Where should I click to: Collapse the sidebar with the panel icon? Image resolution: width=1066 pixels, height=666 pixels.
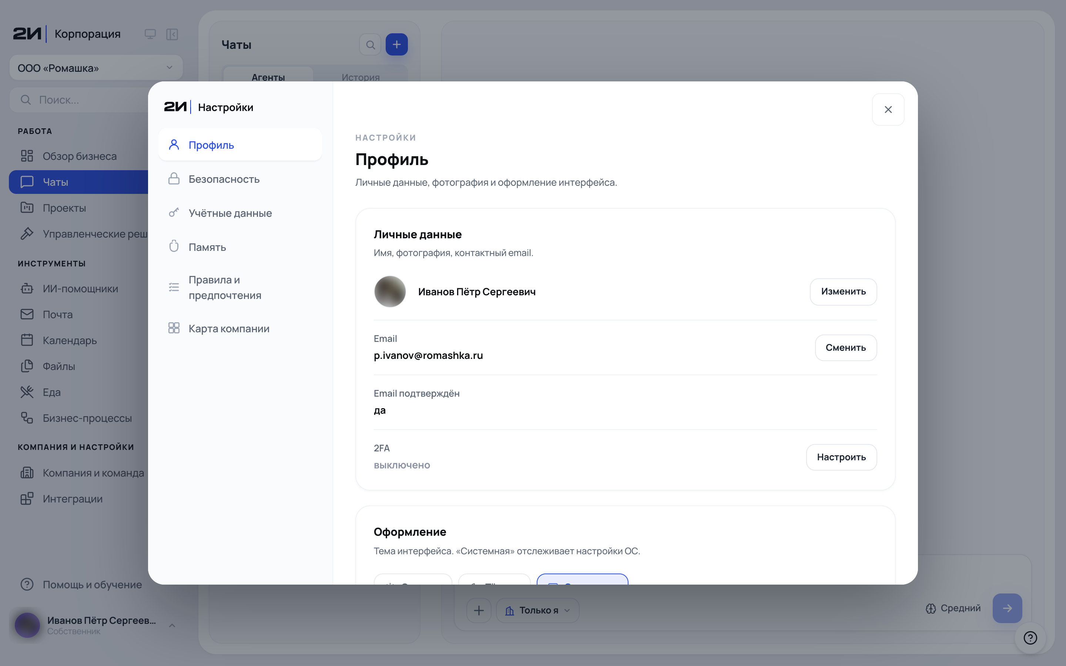point(172,34)
